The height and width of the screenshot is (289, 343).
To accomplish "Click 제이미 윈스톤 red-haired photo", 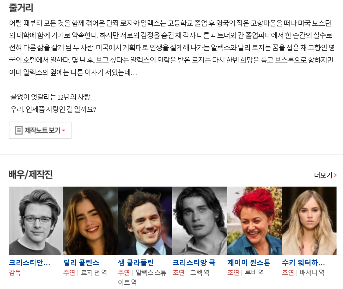I will [255, 221].
